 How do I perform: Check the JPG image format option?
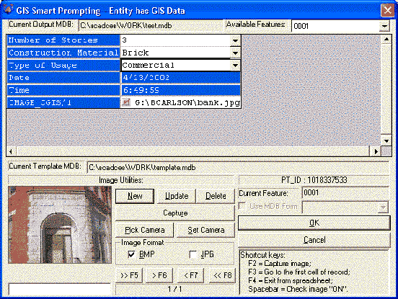point(193,254)
